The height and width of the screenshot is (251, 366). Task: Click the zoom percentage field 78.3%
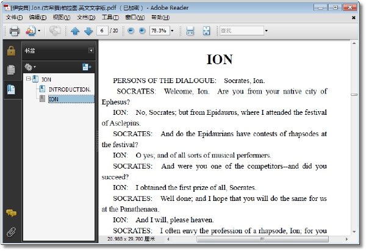[159, 31]
